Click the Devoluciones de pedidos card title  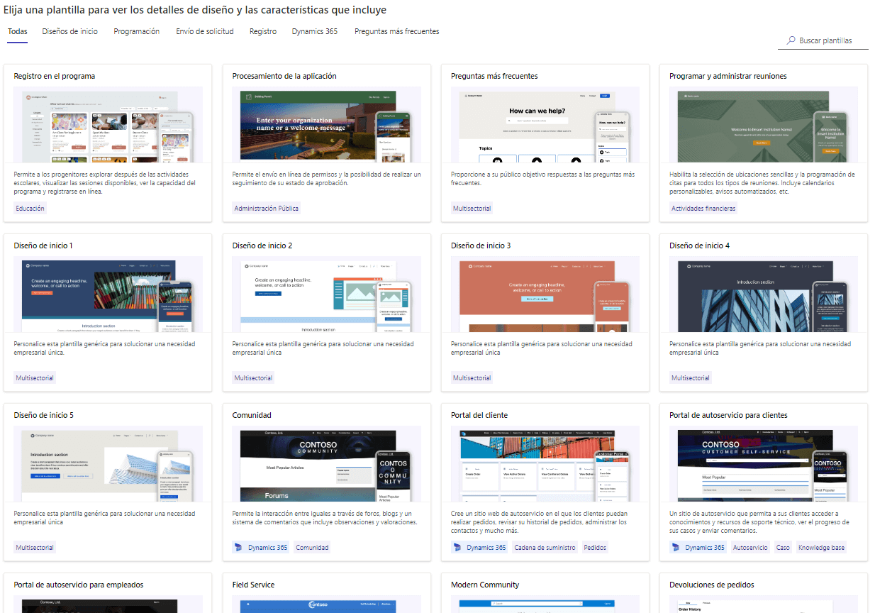point(712,585)
